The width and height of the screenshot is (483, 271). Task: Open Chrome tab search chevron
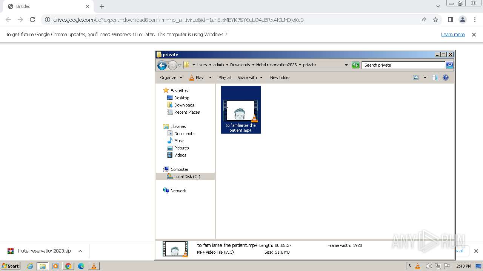[x=438, y=6]
